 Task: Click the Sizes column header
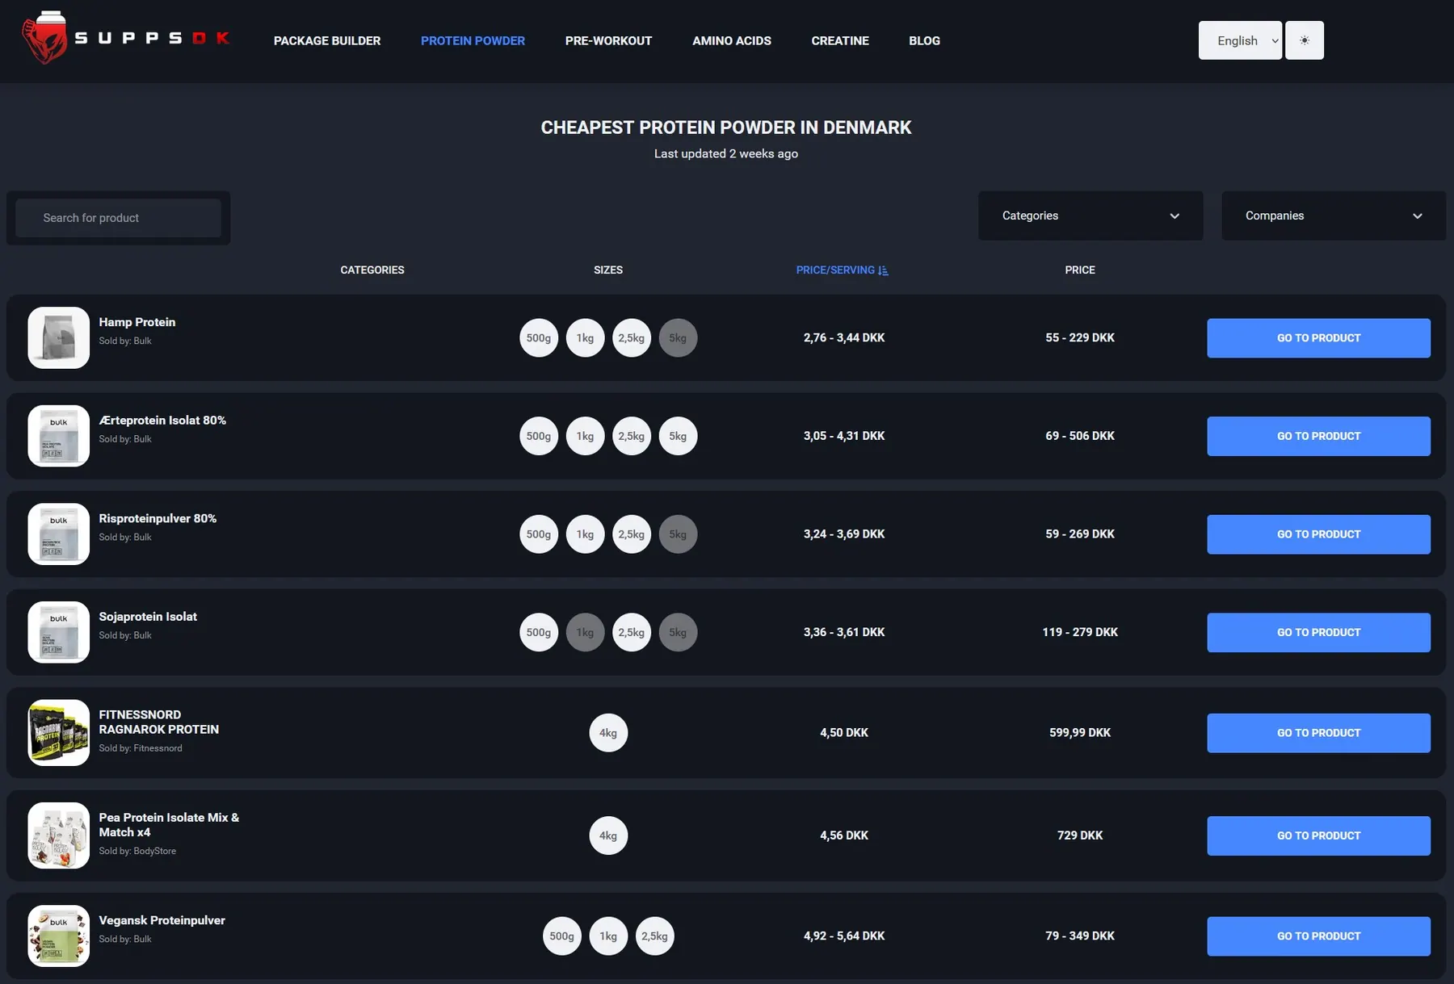608,270
